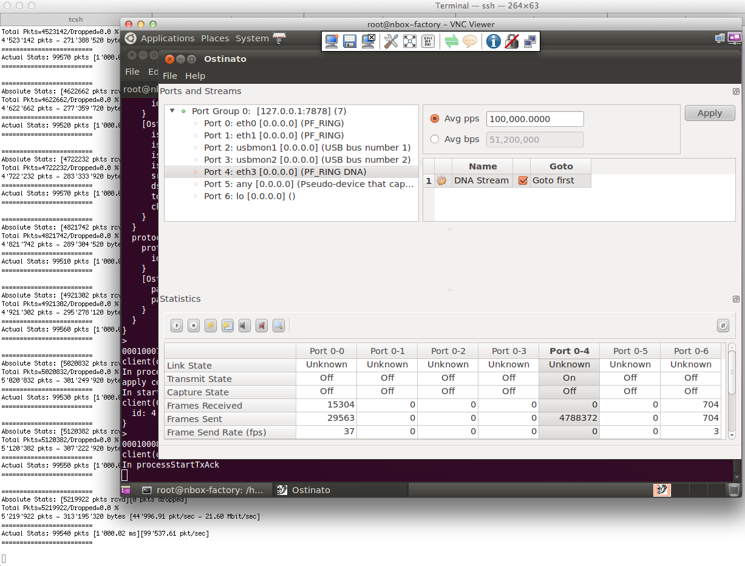Click DNA Stream gear icon

[441, 180]
